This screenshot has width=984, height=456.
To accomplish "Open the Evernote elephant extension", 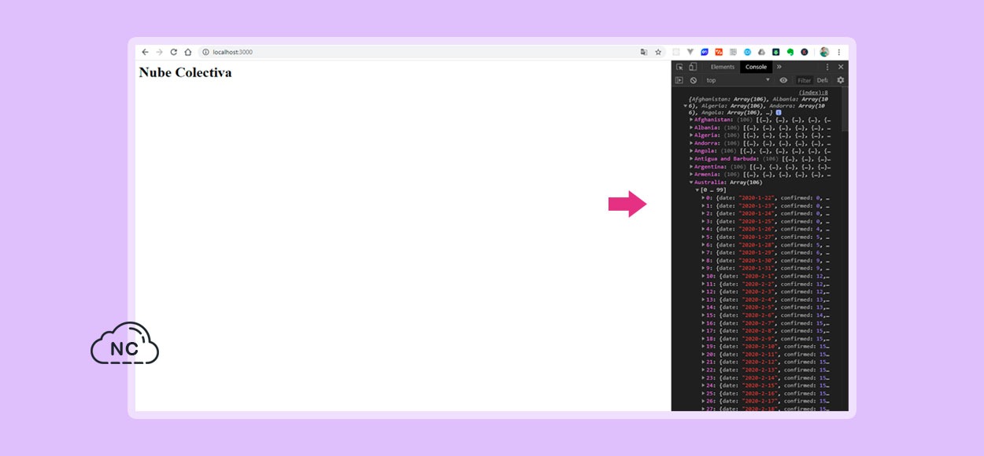I will [x=790, y=52].
